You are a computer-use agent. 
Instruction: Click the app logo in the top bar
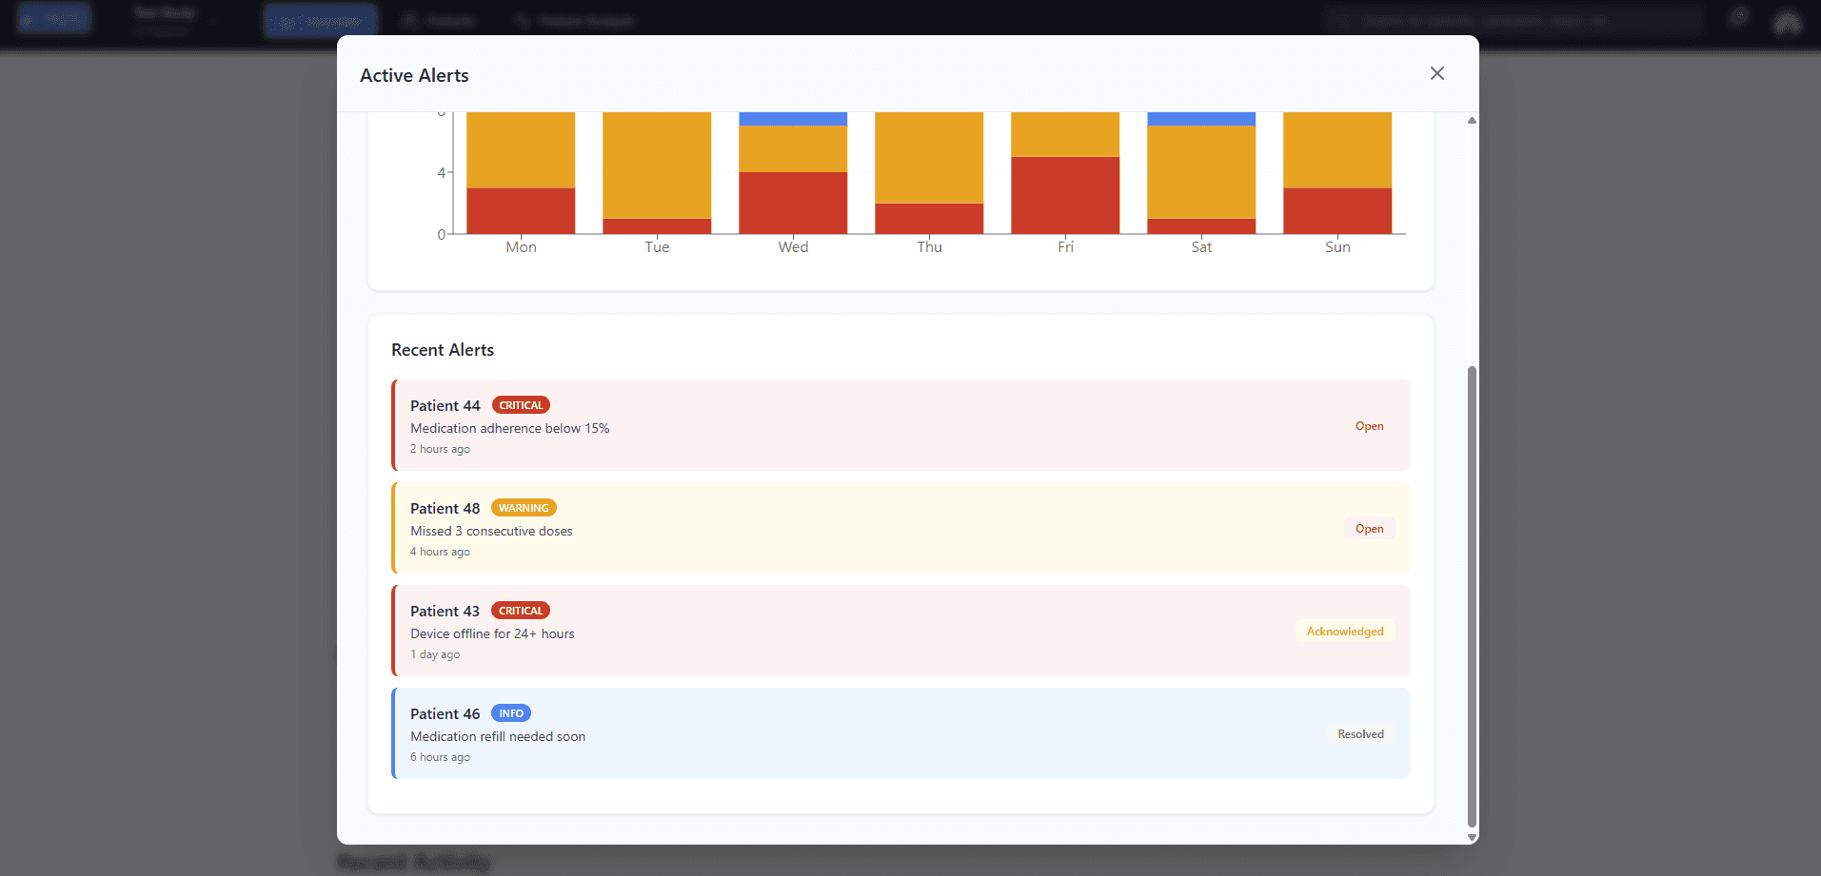(54, 17)
